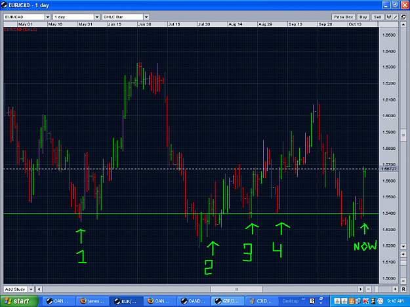Minimize the EUR/CAD window
This screenshot has width=410, height=307.
tap(386, 5)
